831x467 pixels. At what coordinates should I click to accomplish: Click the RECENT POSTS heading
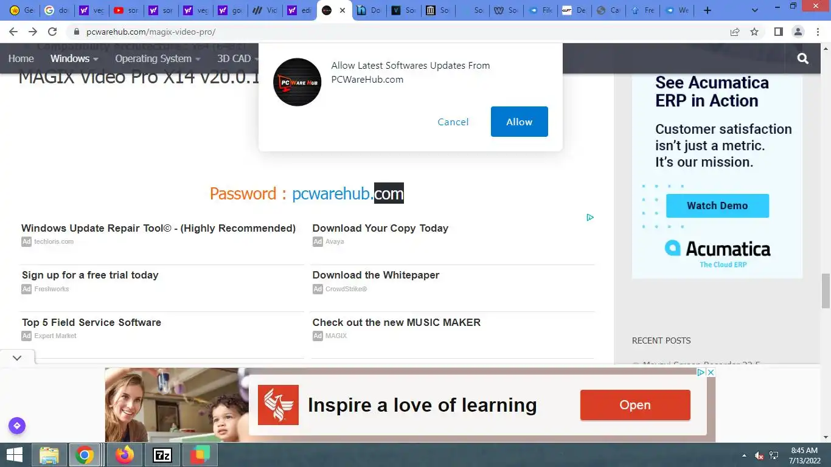[x=661, y=341]
